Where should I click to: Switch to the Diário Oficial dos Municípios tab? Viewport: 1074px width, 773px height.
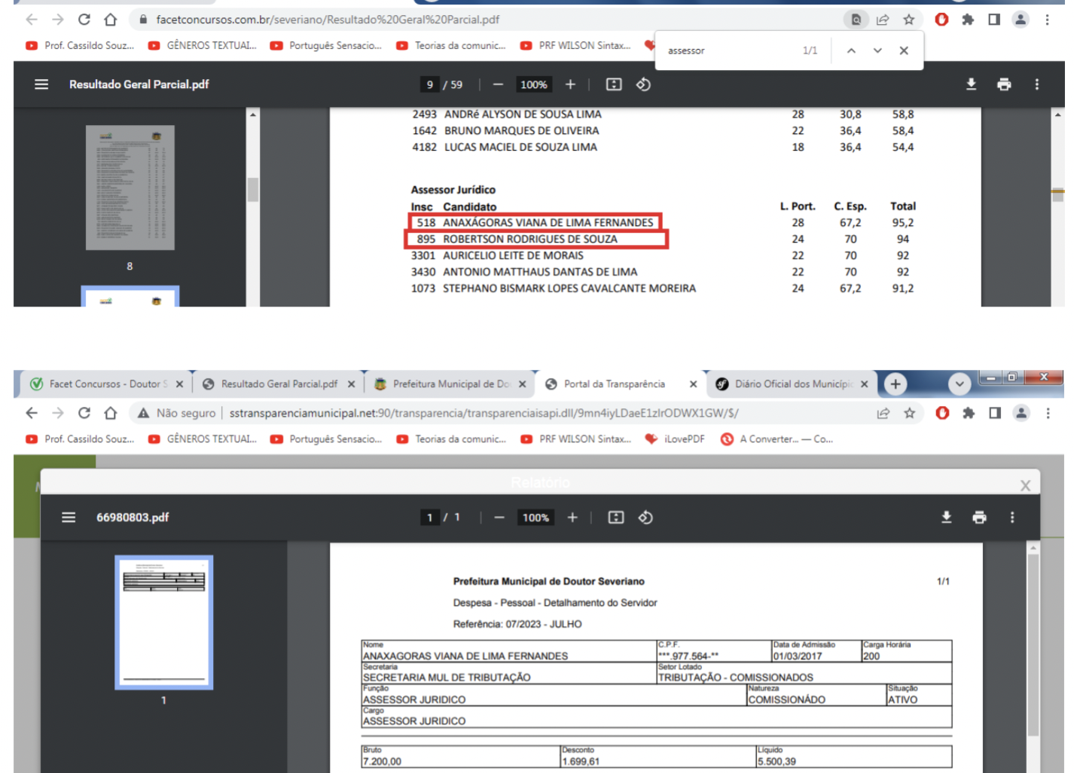tap(792, 384)
